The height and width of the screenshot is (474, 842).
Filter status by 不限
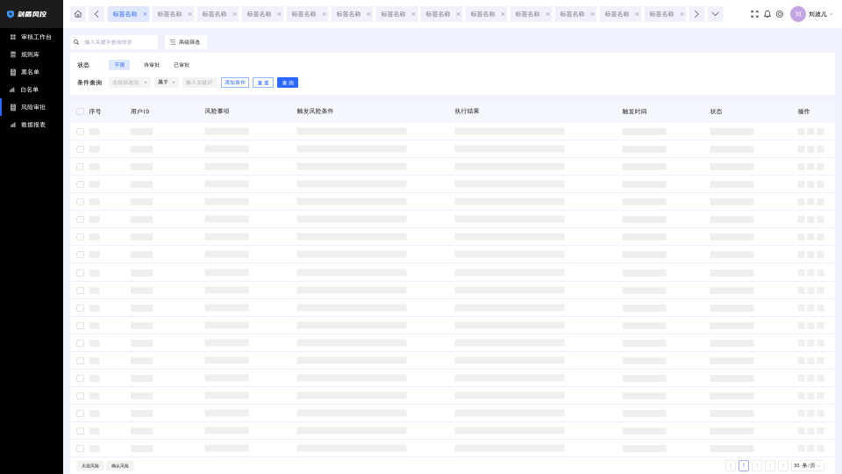pos(119,64)
